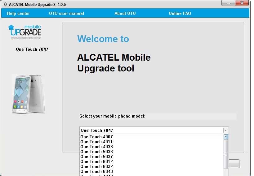Click the model list scrollbar thumb
The width and height of the screenshot is (254, 176).
(x=226, y=154)
